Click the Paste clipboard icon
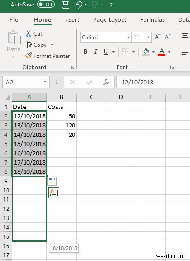The width and height of the screenshot is (190, 261). pos(14,37)
